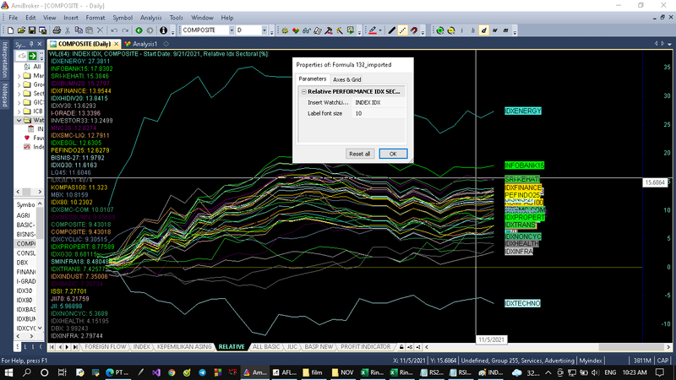Switch to monthly interval 'm' button
This screenshot has width=676, height=380.
(x=505, y=30)
